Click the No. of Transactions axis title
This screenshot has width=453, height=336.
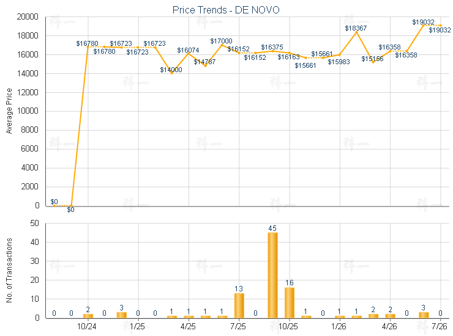pyautogui.click(x=9, y=270)
